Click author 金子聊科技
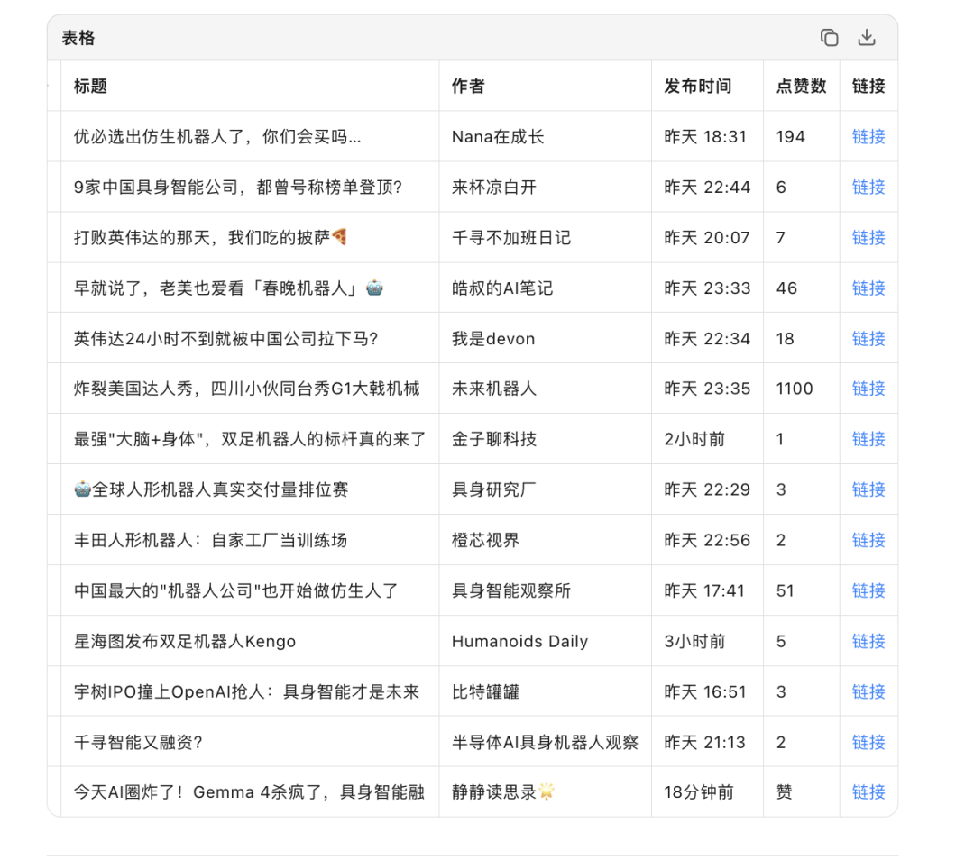974x860 pixels. click(x=494, y=439)
